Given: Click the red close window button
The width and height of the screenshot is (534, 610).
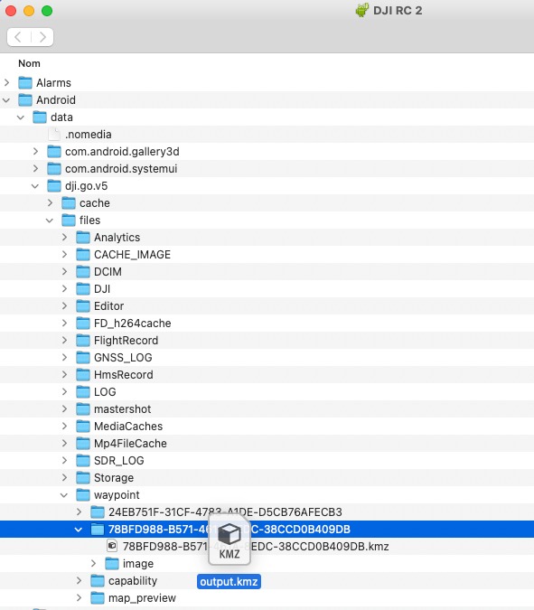Looking at the screenshot, I should click(11, 11).
